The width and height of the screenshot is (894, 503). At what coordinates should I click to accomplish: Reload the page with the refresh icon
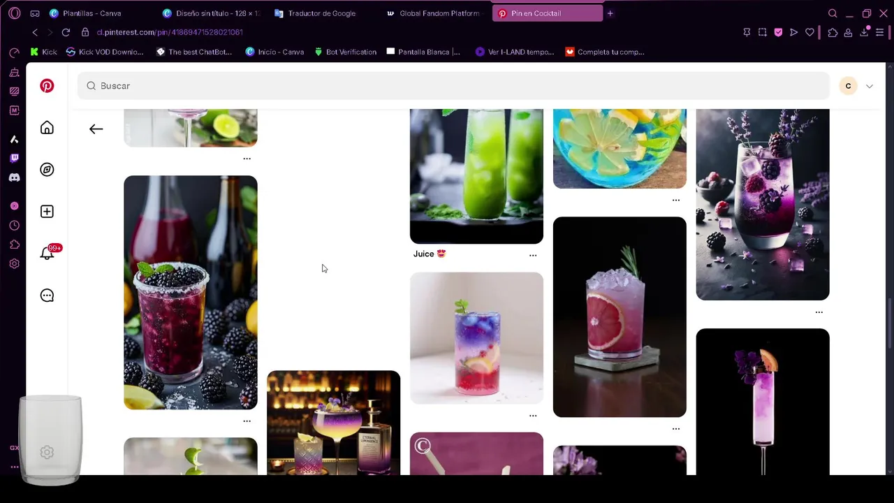[x=66, y=32]
